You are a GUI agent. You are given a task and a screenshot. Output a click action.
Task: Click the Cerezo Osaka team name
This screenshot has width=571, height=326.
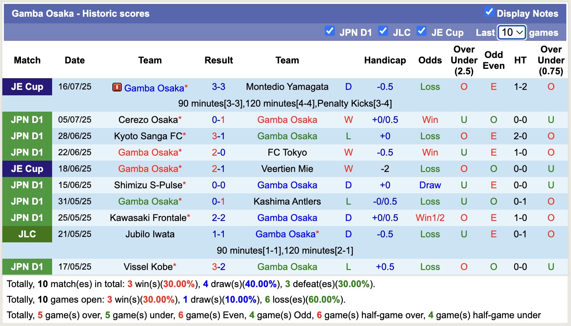[x=148, y=120]
